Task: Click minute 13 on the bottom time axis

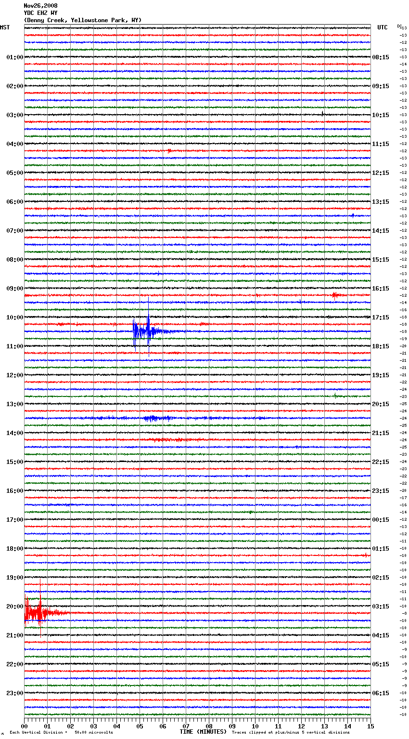Action: tap(325, 726)
